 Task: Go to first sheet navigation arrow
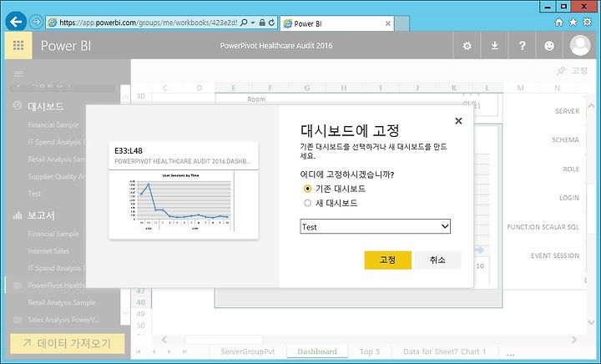(x=139, y=351)
